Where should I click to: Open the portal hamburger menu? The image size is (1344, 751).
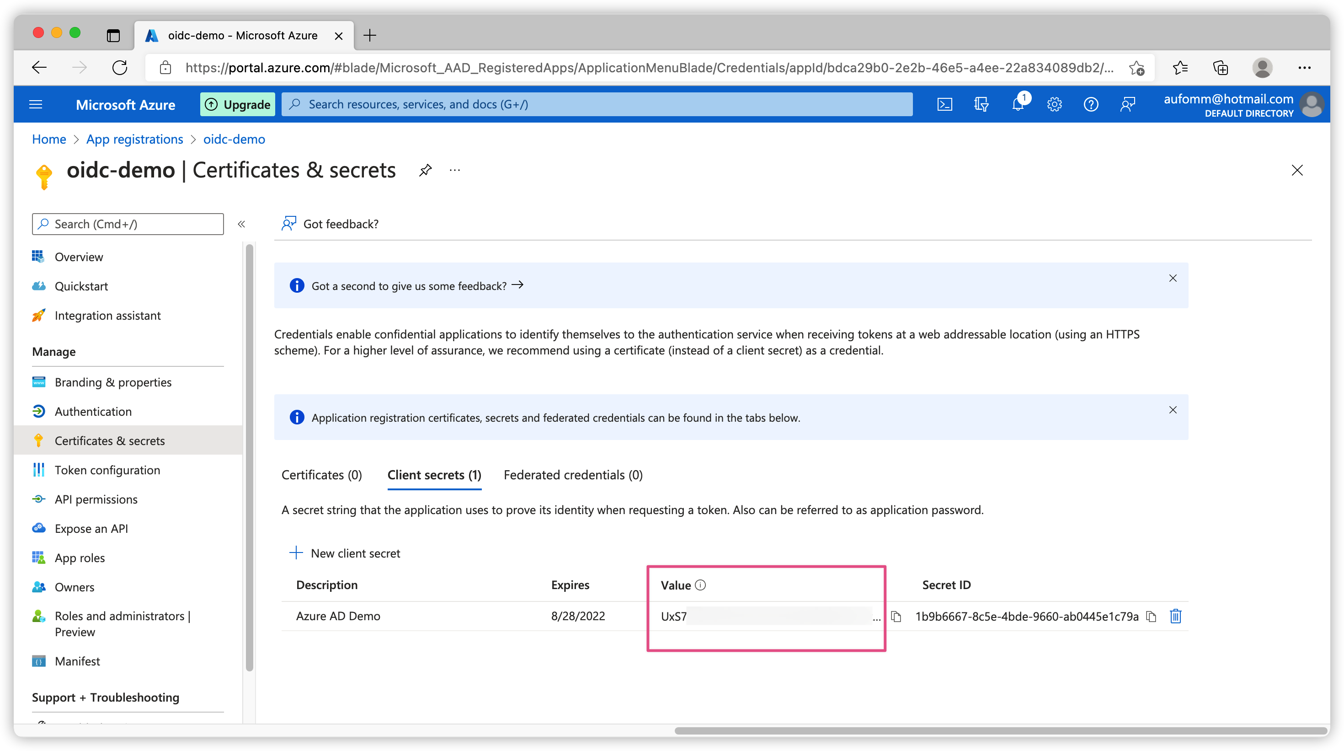click(36, 104)
